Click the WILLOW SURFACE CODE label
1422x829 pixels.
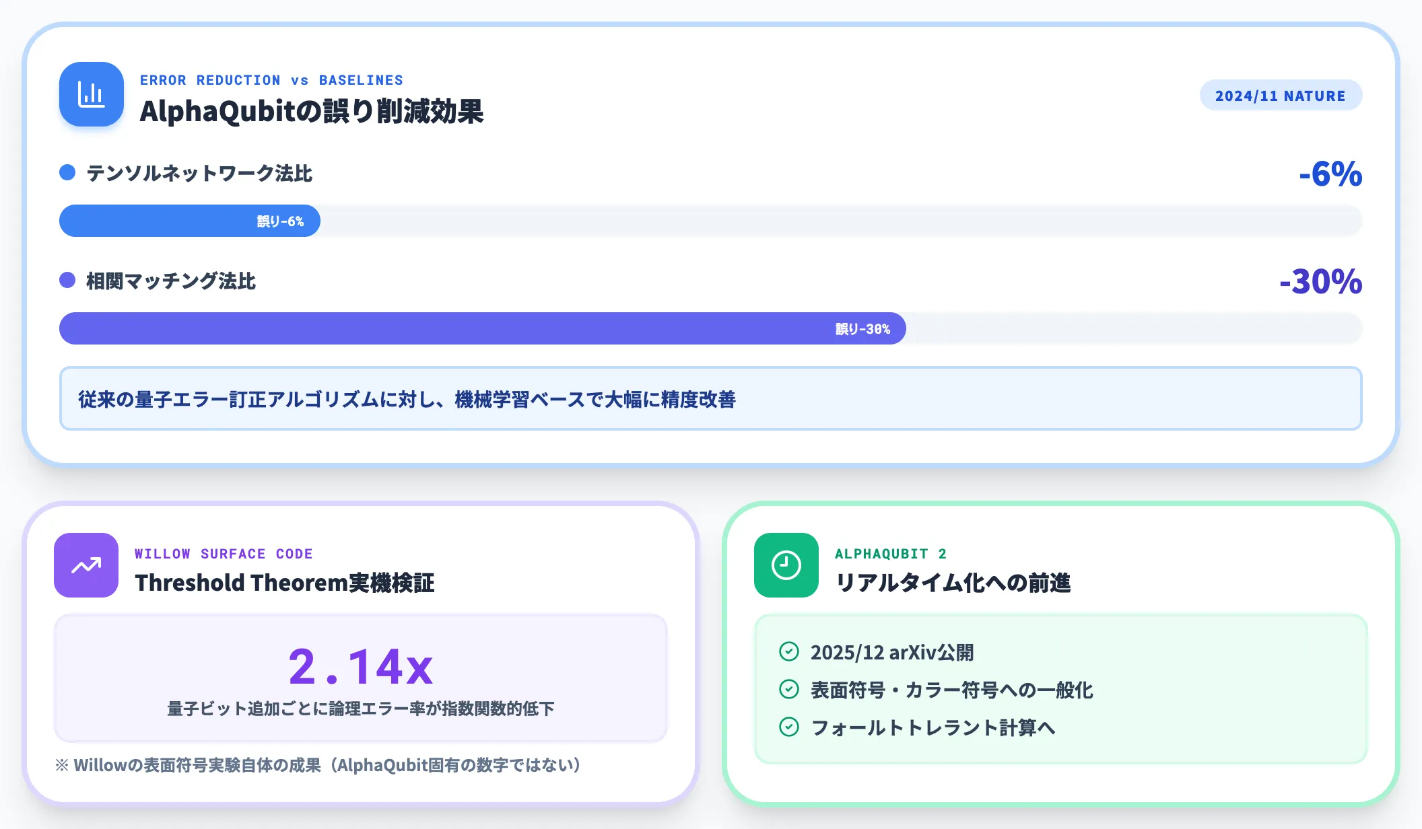[224, 554]
